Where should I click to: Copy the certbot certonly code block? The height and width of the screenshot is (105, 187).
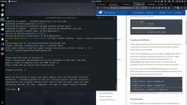180,79
